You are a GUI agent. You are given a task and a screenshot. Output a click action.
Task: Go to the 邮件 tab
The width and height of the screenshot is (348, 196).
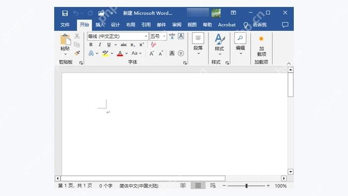click(x=162, y=25)
